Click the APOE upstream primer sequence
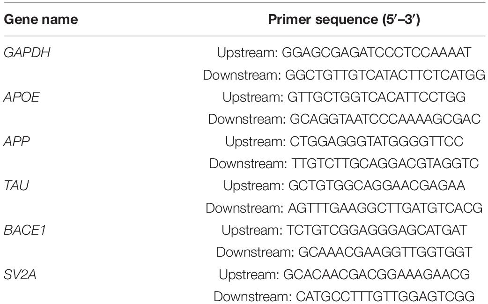 [x=344, y=97]
